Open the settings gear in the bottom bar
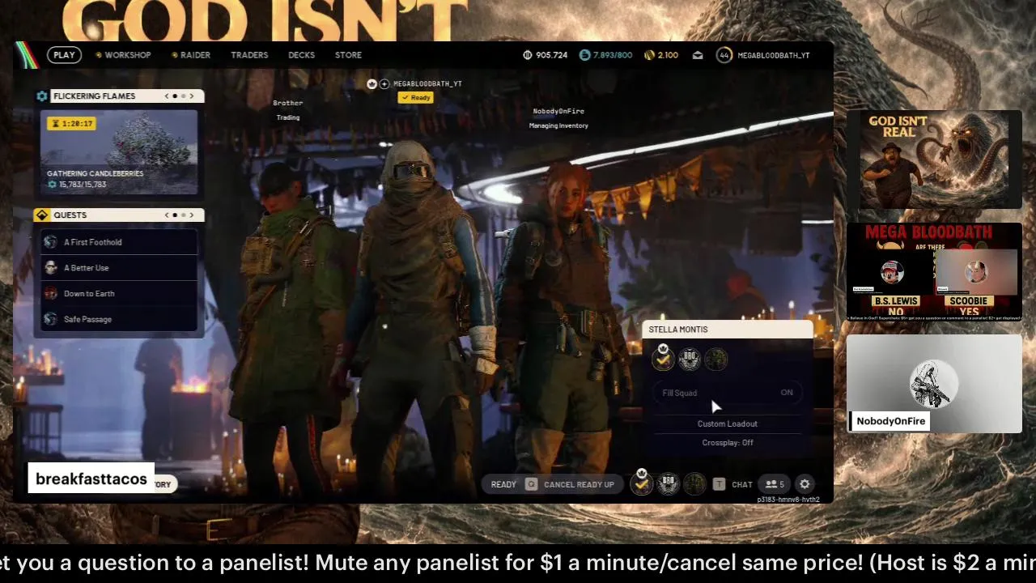 (x=805, y=484)
